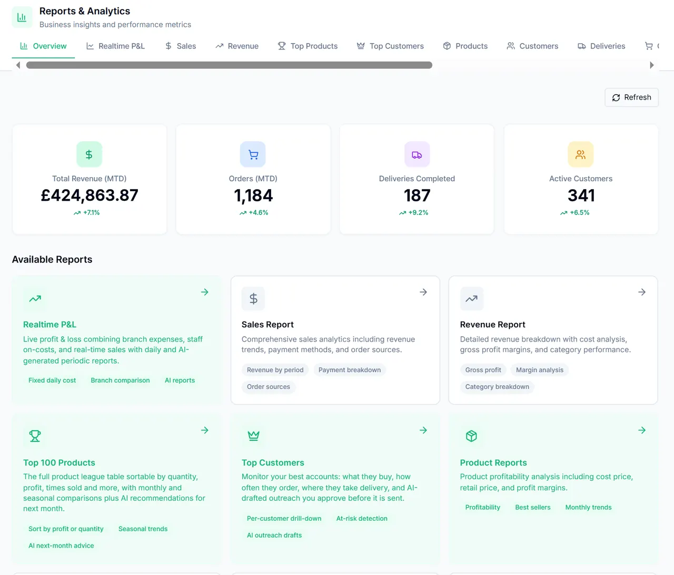Click the At-risk detection tag
The image size is (674, 575).
[362, 519]
